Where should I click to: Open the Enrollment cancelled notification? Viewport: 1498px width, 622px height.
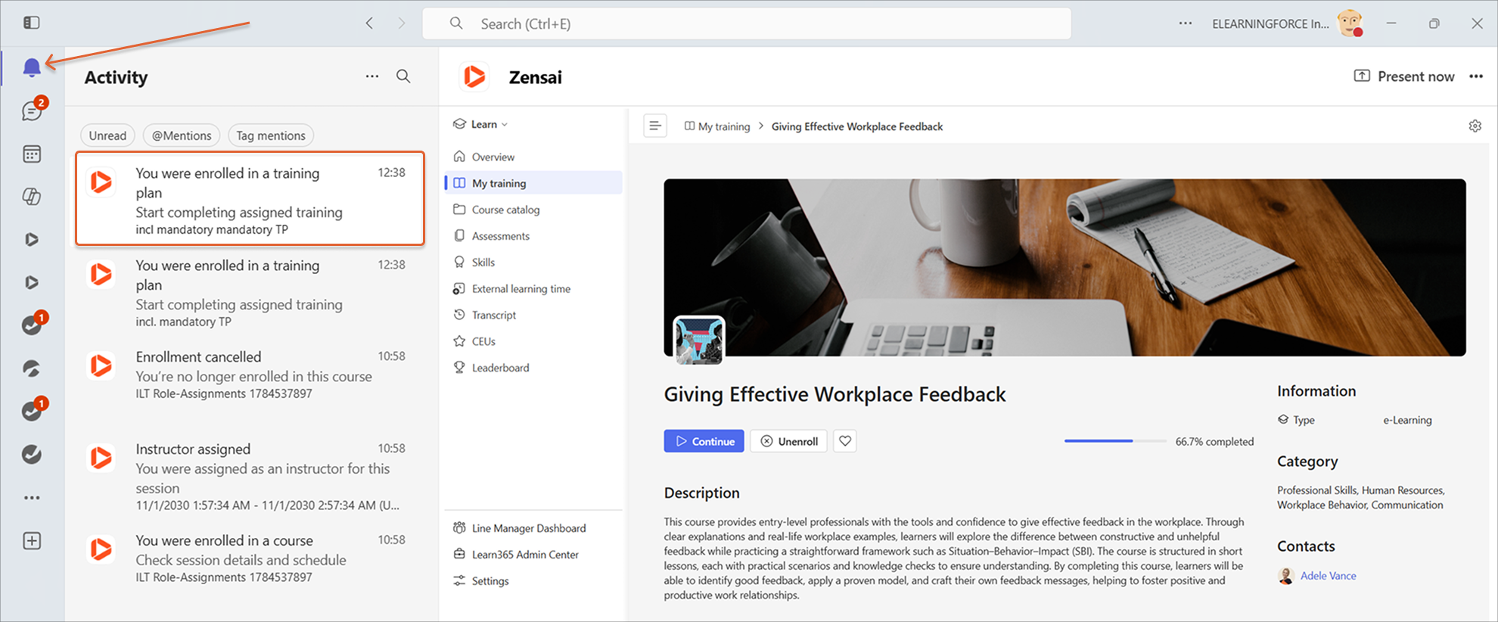250,375
